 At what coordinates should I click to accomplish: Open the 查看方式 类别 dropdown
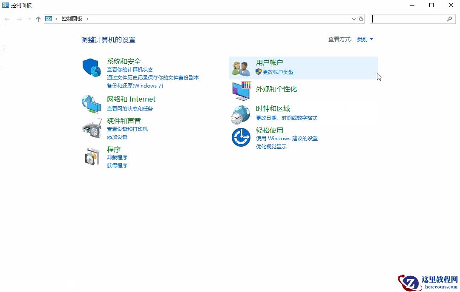[365, 39]
